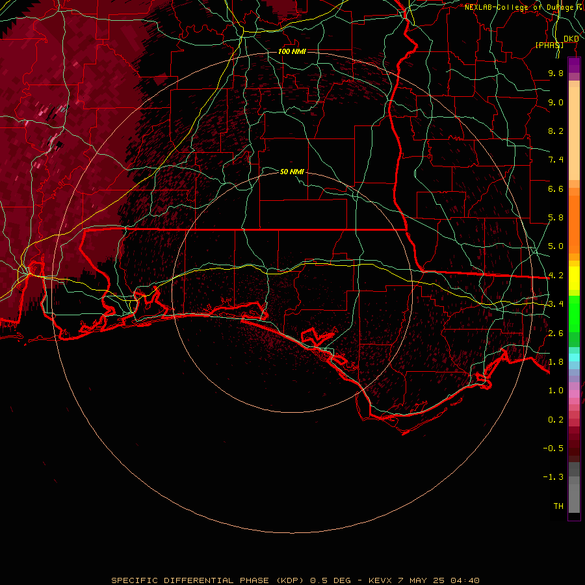The height and width of the screenshot is (585, 585).
Task: Click the 3.4 value on color scale
Action: coord(556,304)
